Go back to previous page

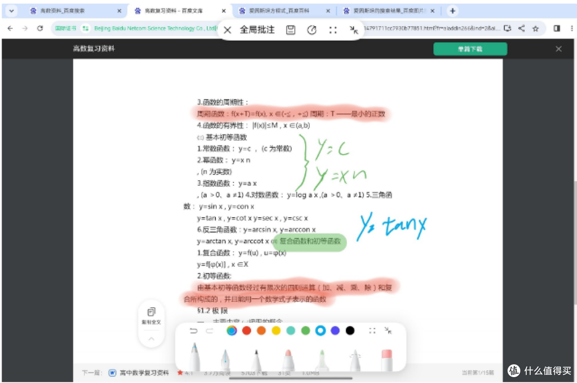tap(10, 28)
